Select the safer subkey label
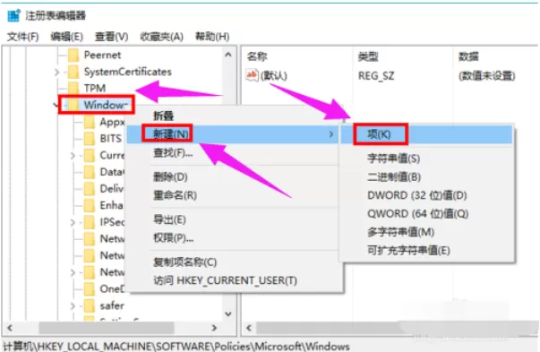The height and width of the screenshot is (352, 540). point(112,305)
